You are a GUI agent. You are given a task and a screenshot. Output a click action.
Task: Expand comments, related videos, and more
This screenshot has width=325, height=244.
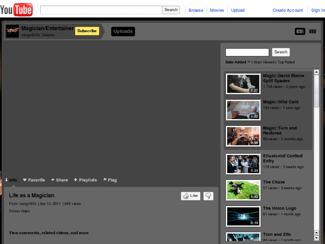(x=49, y=233)
